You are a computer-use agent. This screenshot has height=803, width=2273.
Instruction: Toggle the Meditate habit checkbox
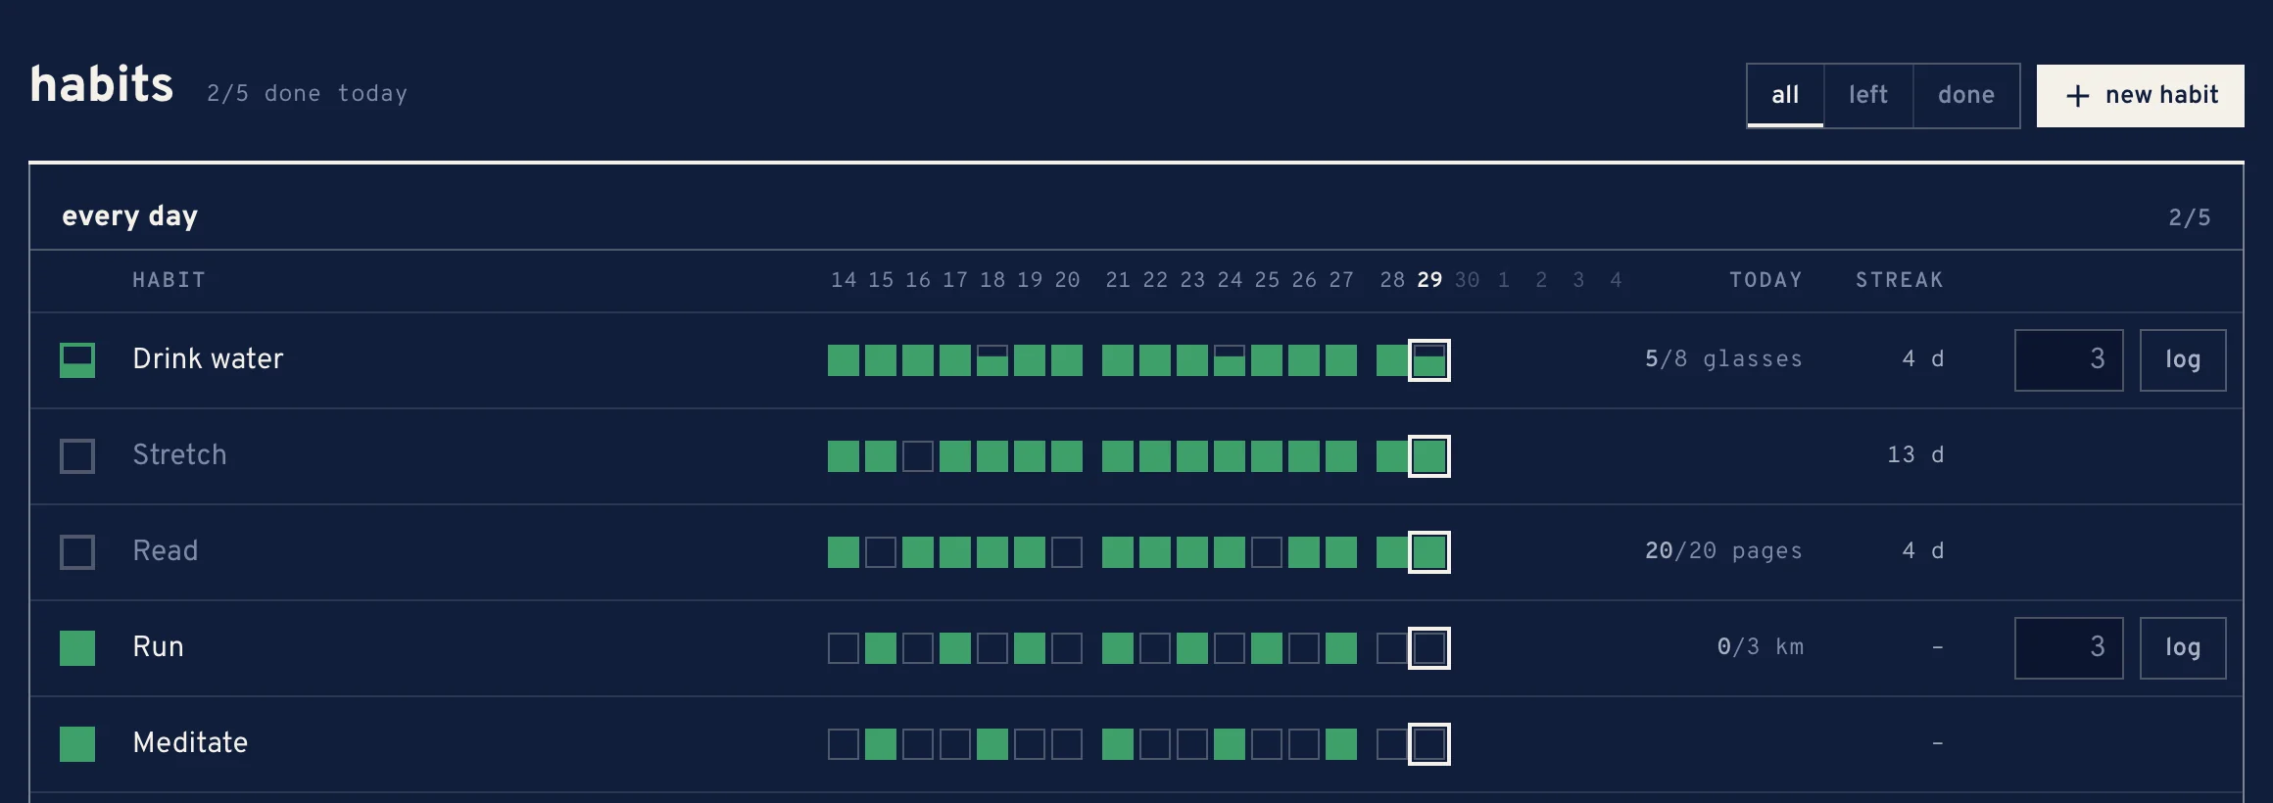coord(77,744)
